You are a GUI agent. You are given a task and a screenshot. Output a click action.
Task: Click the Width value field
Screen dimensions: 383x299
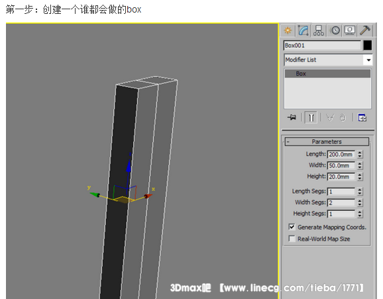[x=341, y=165]
